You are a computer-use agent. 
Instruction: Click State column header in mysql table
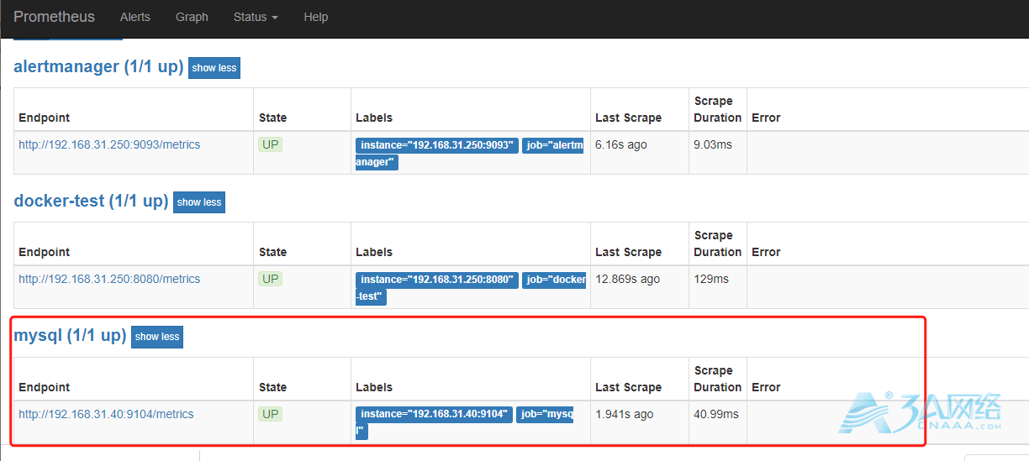(272, 387)
